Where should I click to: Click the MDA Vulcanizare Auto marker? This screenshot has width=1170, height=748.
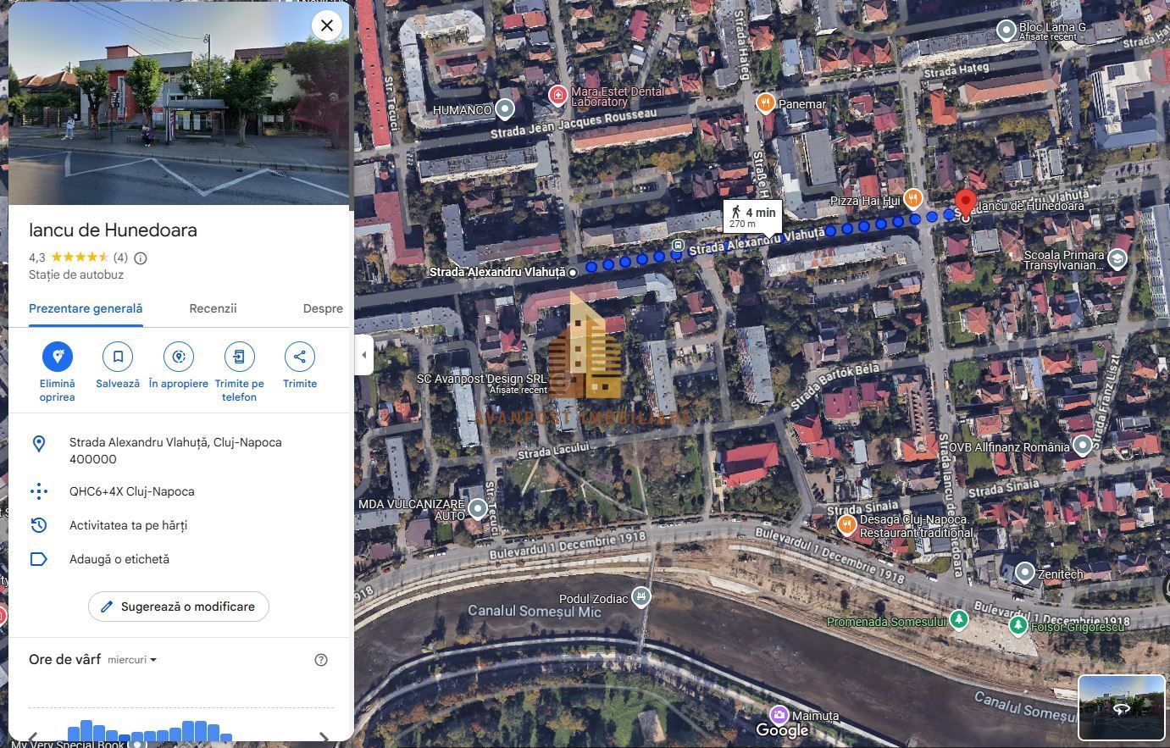click(x=478, y=508)
